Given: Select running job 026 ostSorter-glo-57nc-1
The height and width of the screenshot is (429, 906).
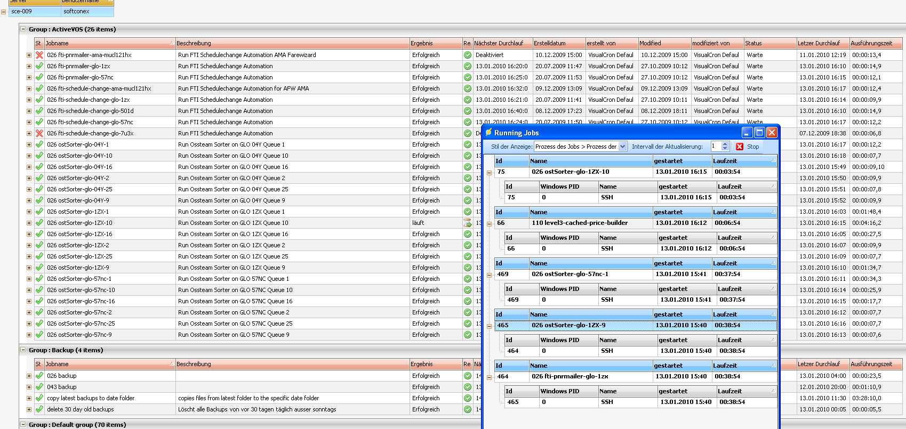Looking at the screenshot, I should (x=570, y=274).
